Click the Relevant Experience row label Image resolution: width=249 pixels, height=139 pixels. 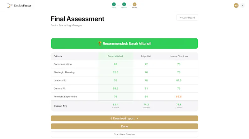[65, 96]
